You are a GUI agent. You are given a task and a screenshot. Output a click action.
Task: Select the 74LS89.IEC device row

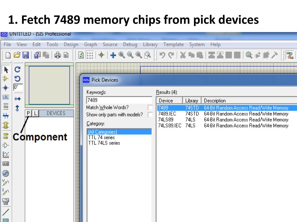pyautogui.click(x=227, y=126)
